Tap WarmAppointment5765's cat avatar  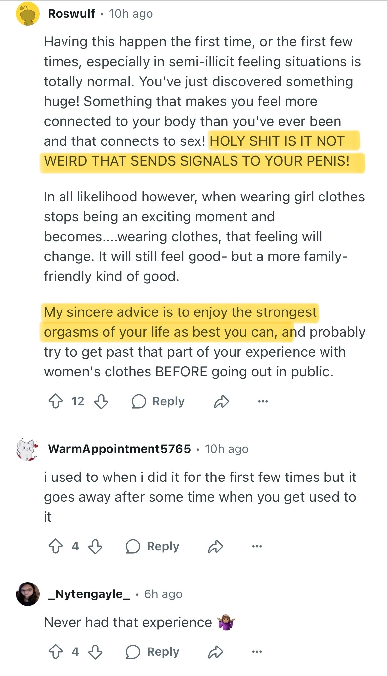[x=27, y=449]
